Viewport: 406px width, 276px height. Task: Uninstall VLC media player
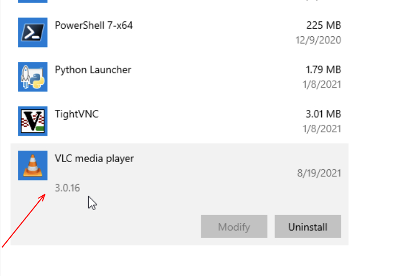pos(308,227)
